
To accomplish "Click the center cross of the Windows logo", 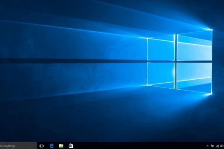I will click(175, 61).
